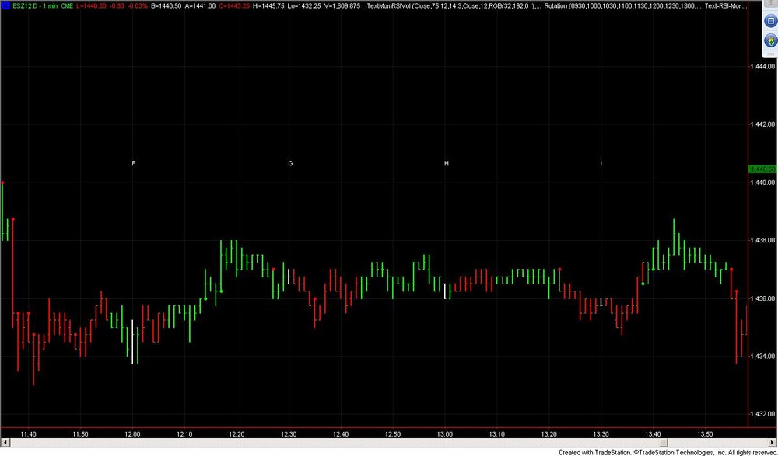
Task: Click the 1,438.00 price axis label
Action: coord(763,240)
